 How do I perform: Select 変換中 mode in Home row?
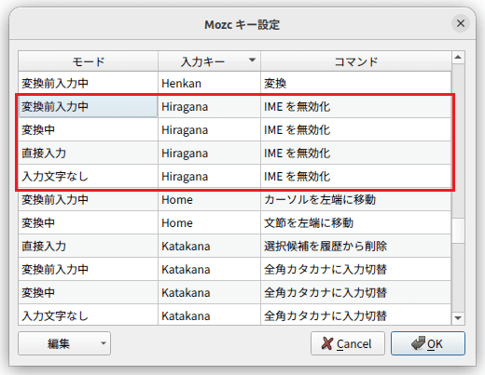click(89, 222)
